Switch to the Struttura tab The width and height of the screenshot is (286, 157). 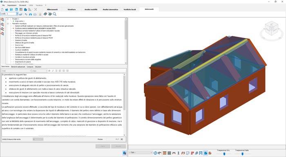click(71, 9)
